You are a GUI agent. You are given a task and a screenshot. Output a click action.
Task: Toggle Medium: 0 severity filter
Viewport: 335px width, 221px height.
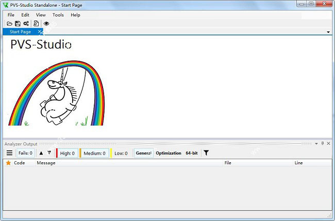click(94, 153)
